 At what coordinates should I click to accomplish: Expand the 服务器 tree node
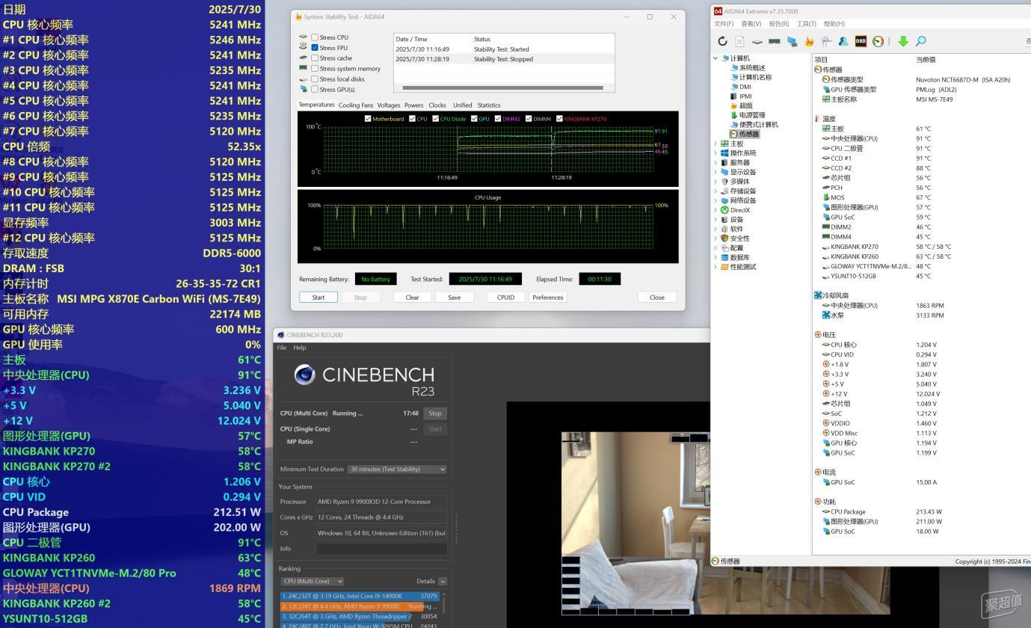[x=715, y=163]
